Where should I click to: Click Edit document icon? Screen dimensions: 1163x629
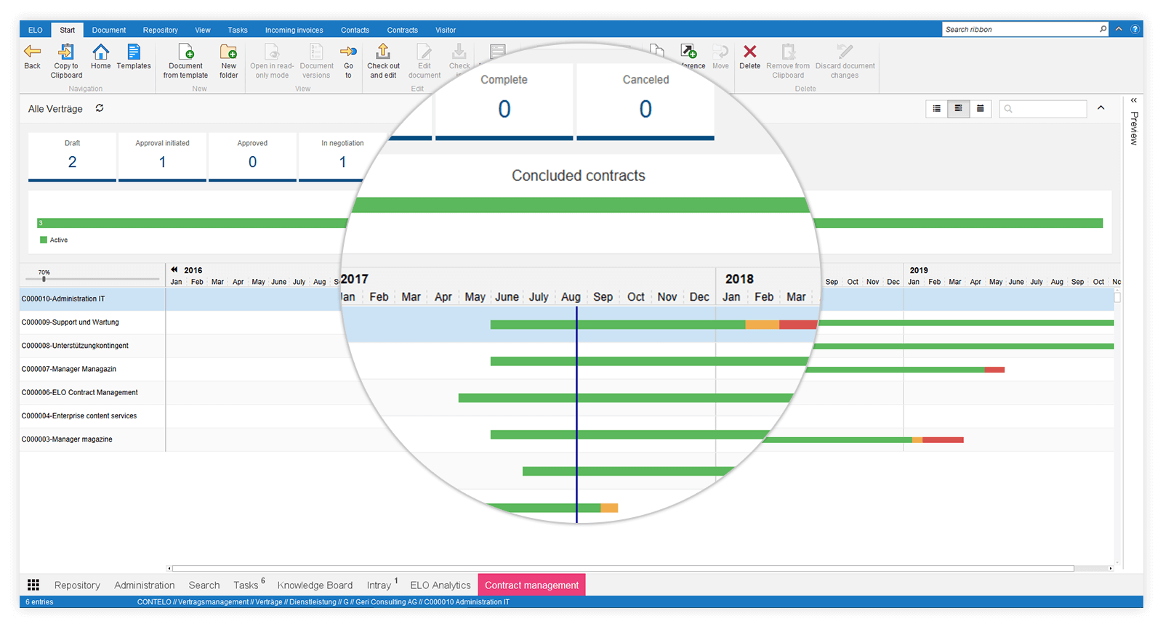point(424,52)
